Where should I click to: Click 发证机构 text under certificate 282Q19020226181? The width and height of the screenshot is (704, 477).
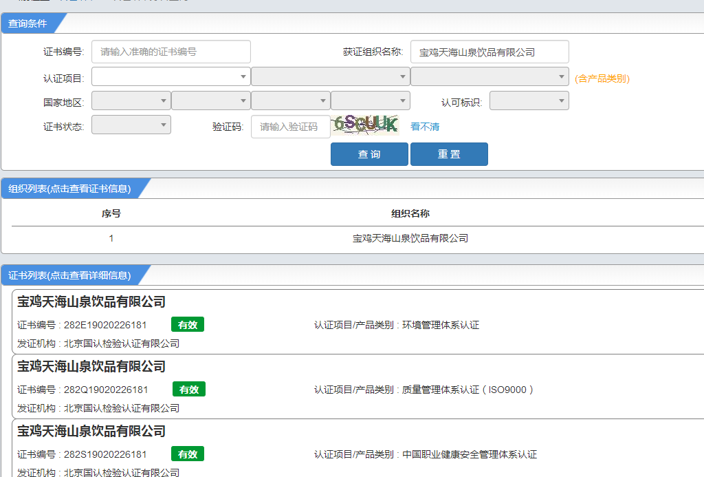tap(98, 408)
